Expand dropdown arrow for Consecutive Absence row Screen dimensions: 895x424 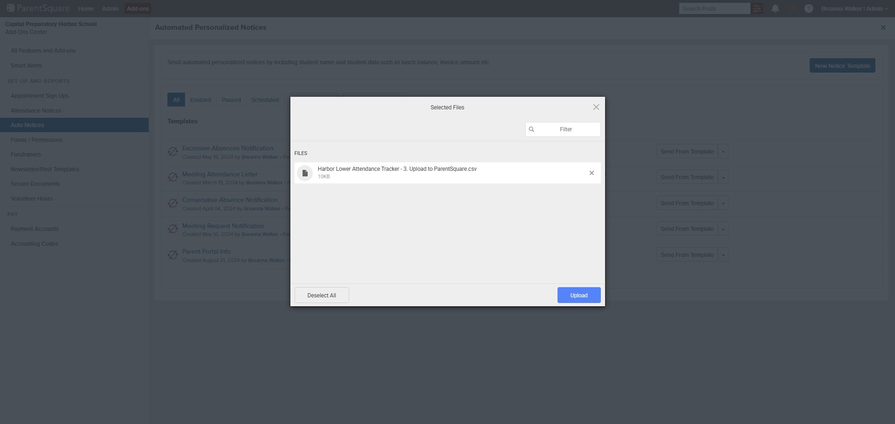click(x=723, y=203)
